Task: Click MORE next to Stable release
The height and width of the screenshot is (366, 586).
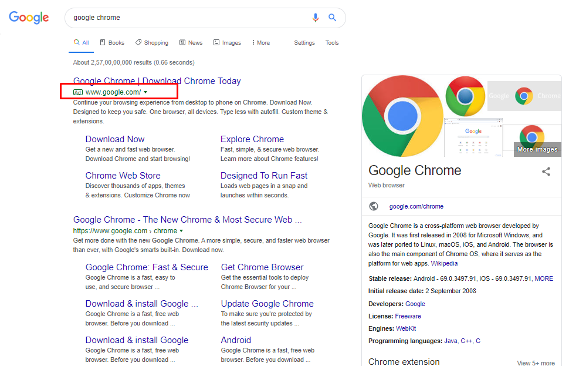Action: [544, 279]
